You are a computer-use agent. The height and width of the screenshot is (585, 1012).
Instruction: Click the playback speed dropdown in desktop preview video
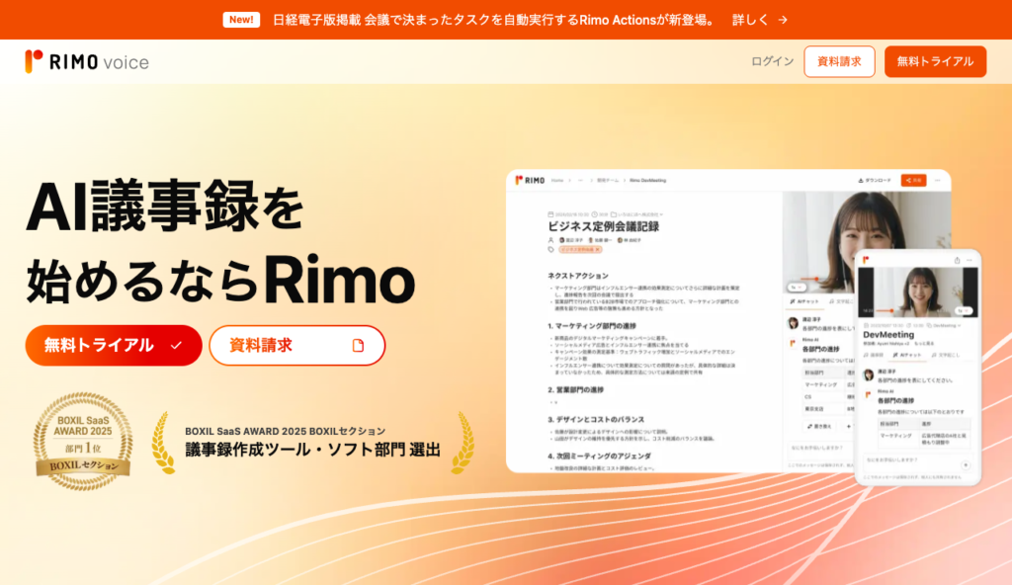(x=796, y=288)
